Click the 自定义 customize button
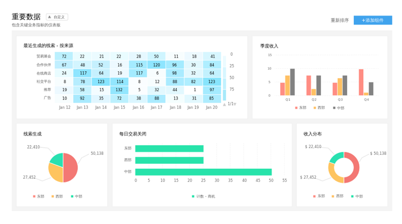 pos(57,17)
